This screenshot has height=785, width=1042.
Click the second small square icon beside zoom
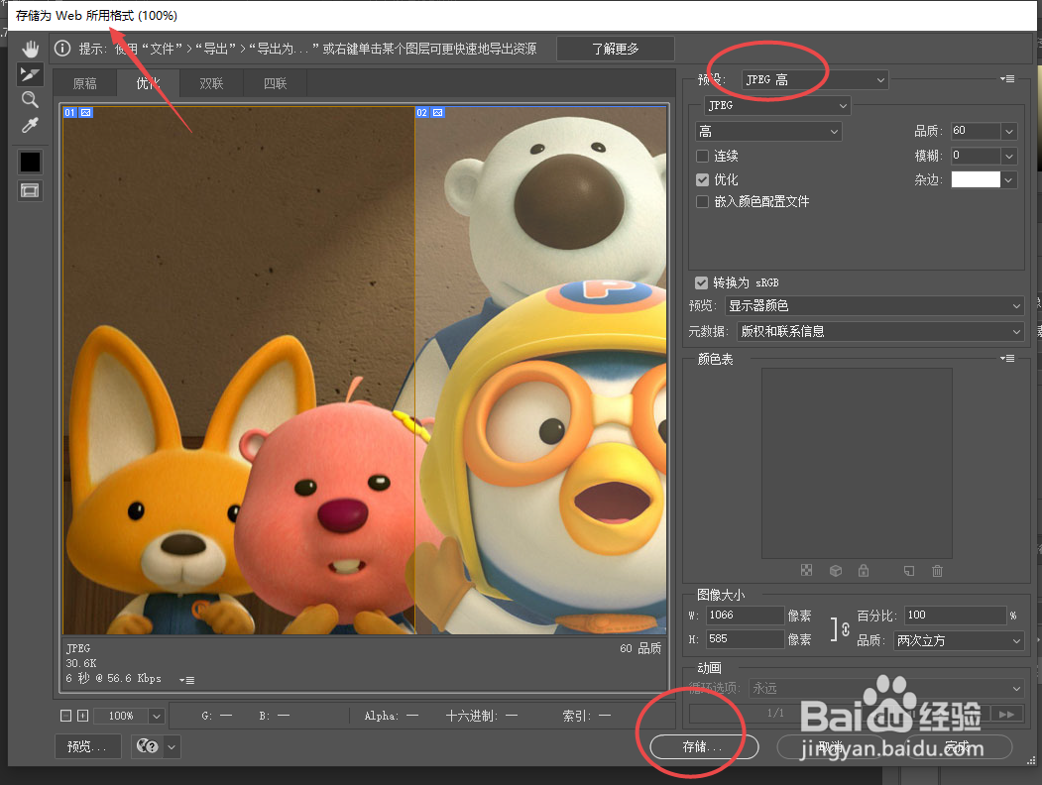point(83,716)
